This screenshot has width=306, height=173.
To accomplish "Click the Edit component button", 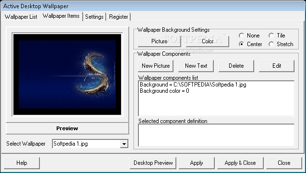I will click(277, 66).
